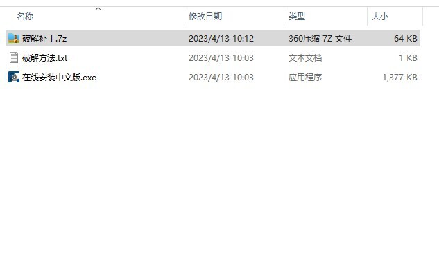
Task: Select the 在线安装中文版.exe application icon
Action: pyautogui.click(x=14, y=77)
